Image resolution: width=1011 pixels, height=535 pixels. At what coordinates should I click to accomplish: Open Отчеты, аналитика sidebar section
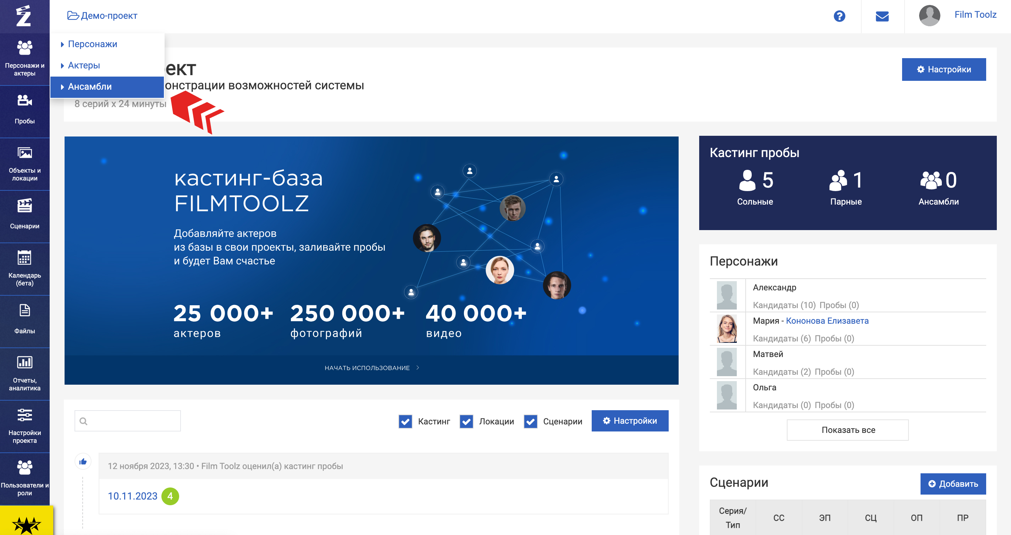click(25, 374)
